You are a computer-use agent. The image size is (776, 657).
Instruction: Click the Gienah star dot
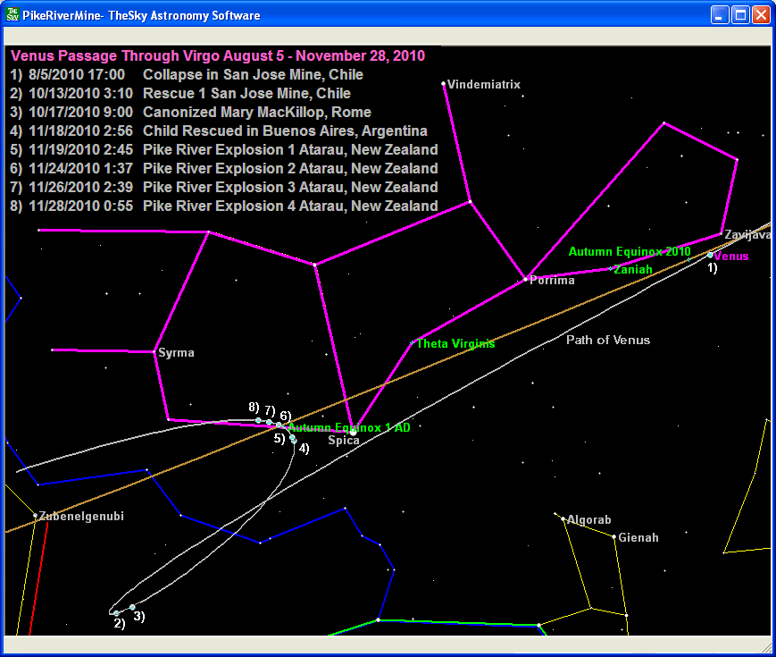coord(613,537)
